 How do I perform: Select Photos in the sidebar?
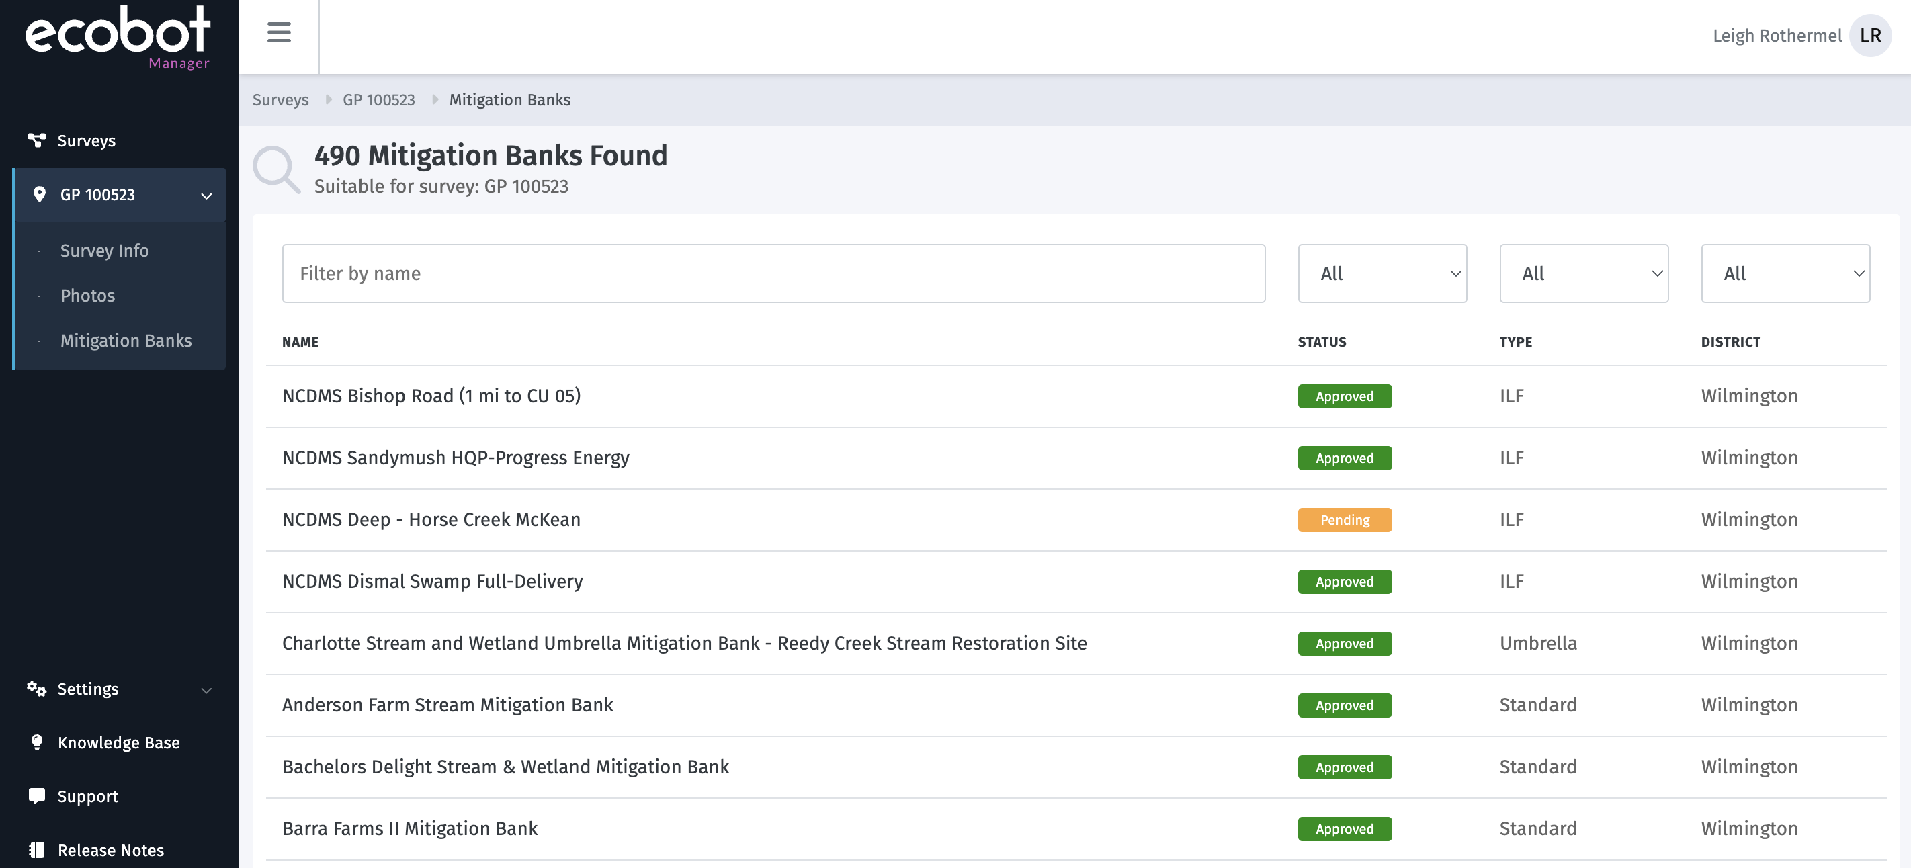click(87, 296)
